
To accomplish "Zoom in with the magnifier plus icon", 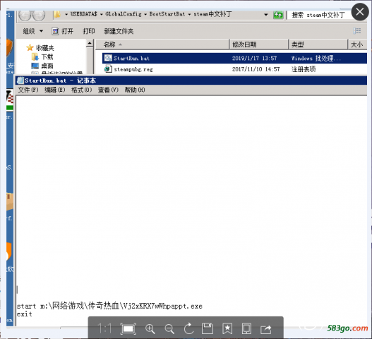I will pos(150,329).
